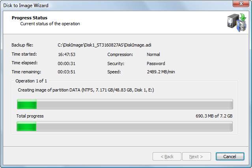Click the partition DATA progress bar
The image size is (252, 168).
pos(124,104)
